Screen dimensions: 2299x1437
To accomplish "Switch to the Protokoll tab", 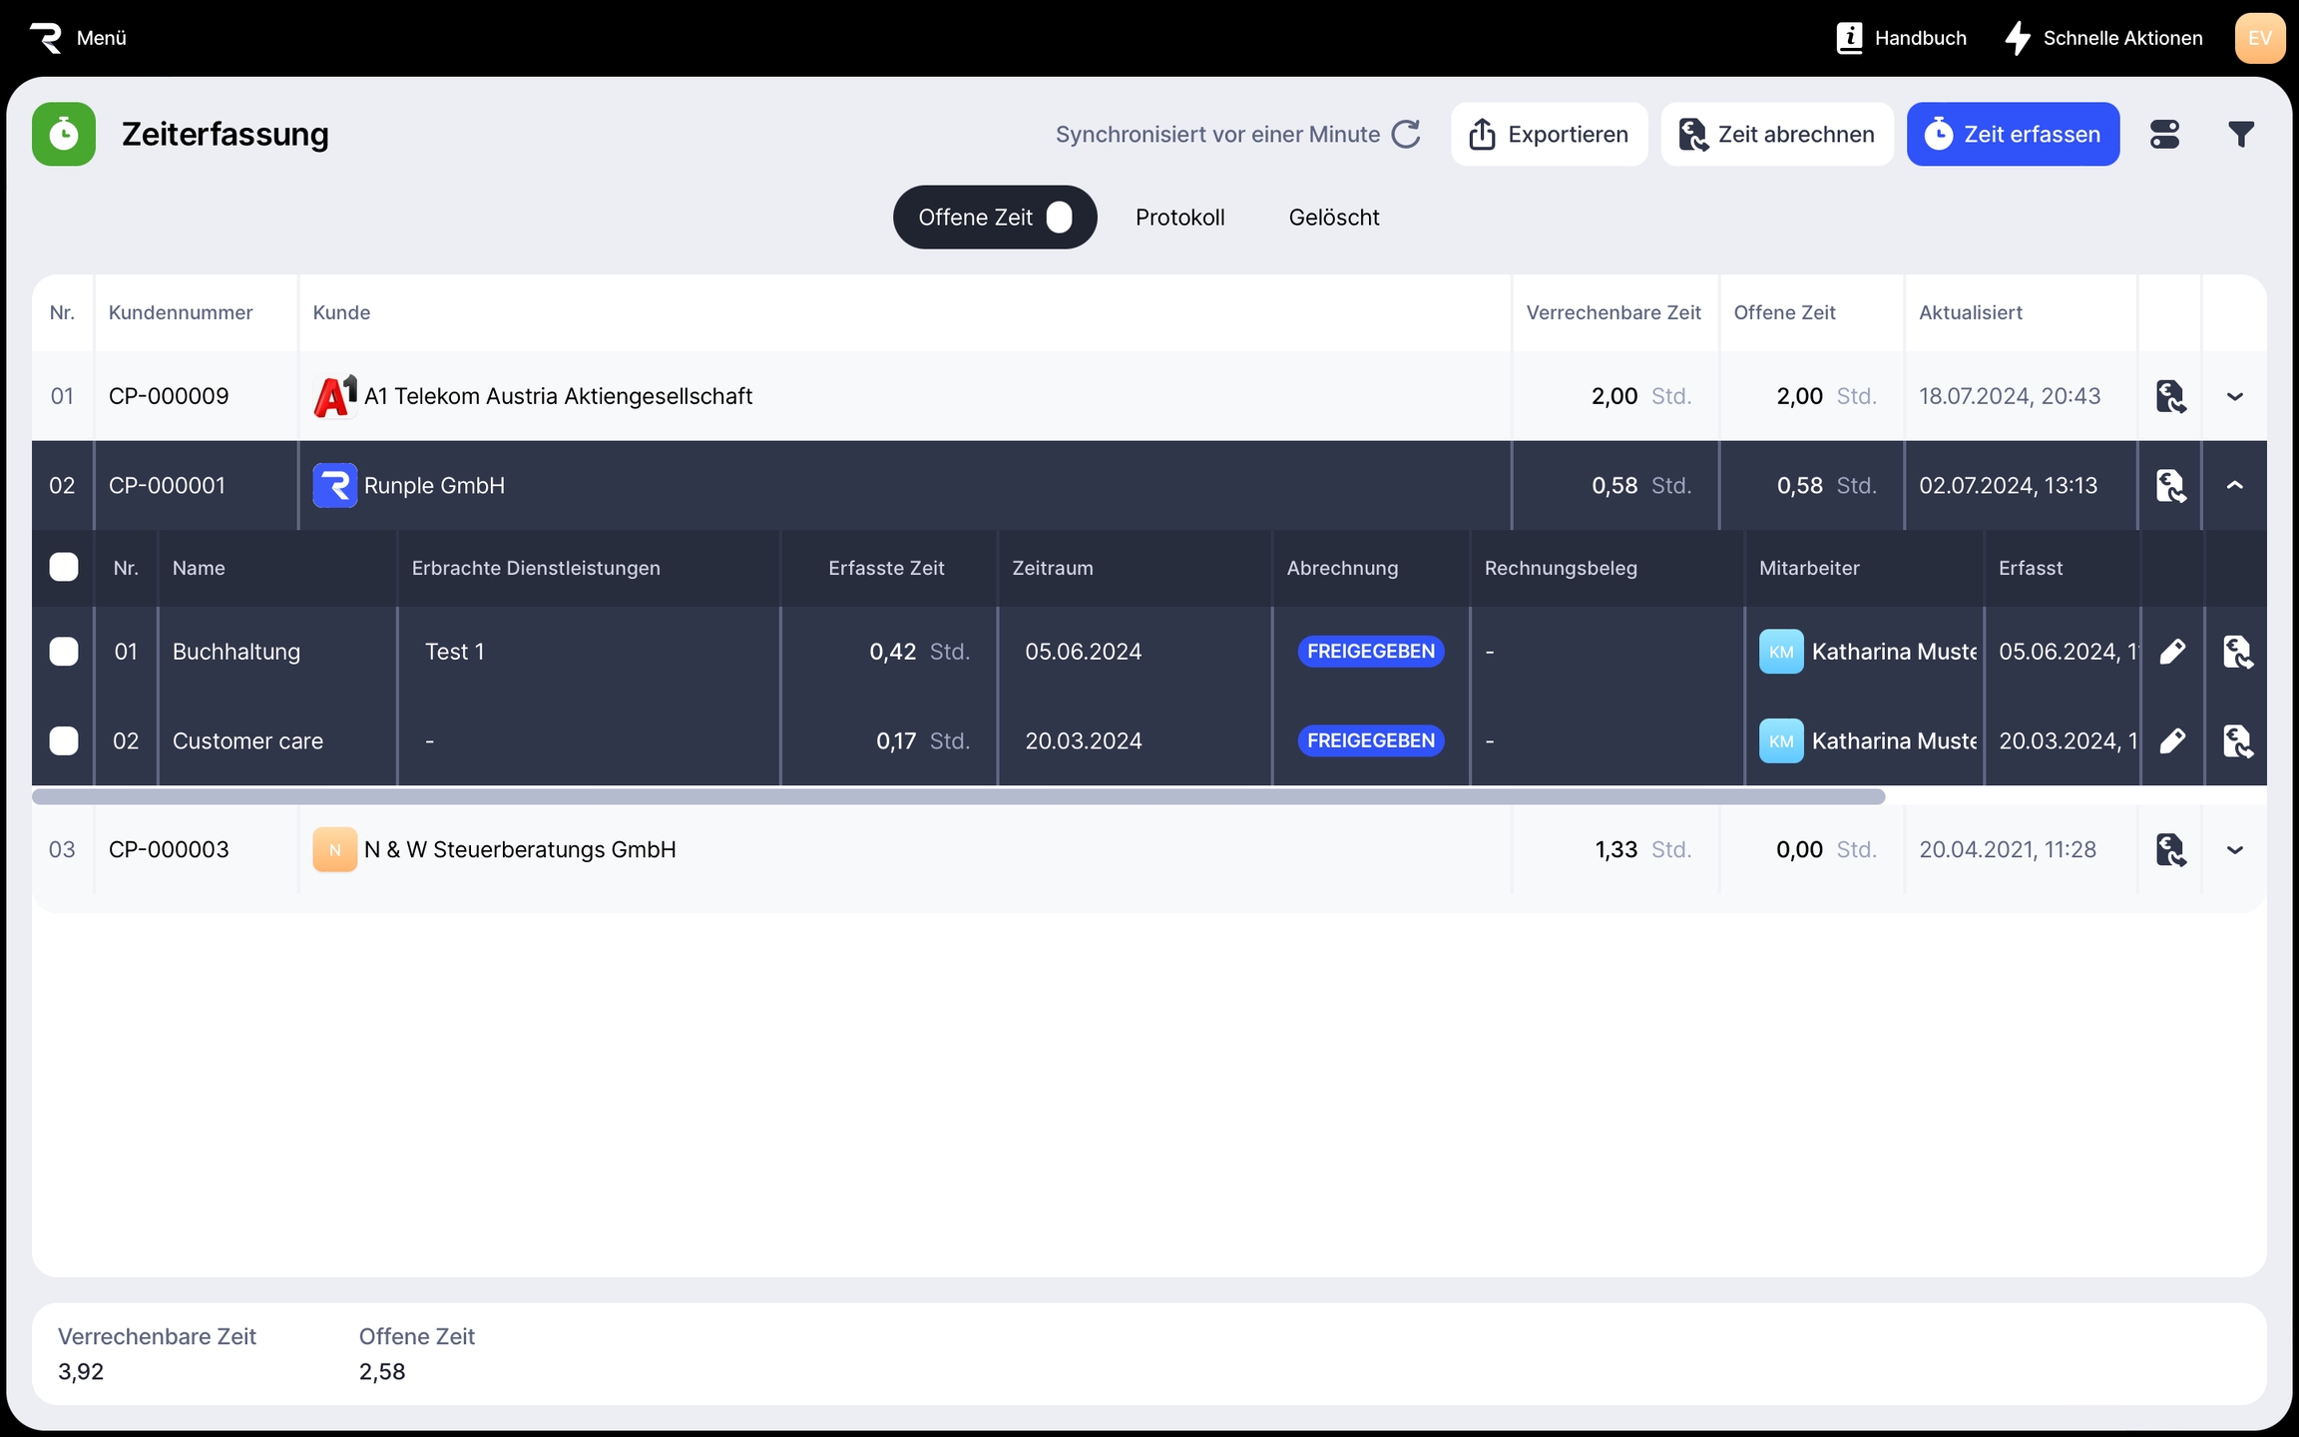I will point(1179,218).
